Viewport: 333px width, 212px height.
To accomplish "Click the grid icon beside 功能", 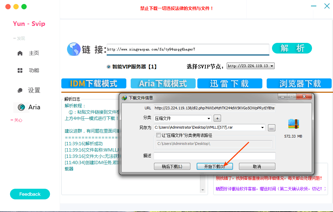I will [20, 70].
